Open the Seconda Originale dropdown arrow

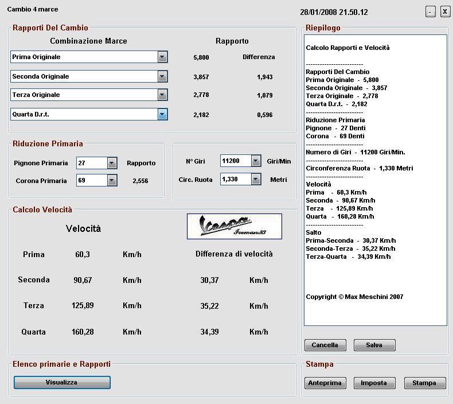pyautogui.click(x=162, y=77)
